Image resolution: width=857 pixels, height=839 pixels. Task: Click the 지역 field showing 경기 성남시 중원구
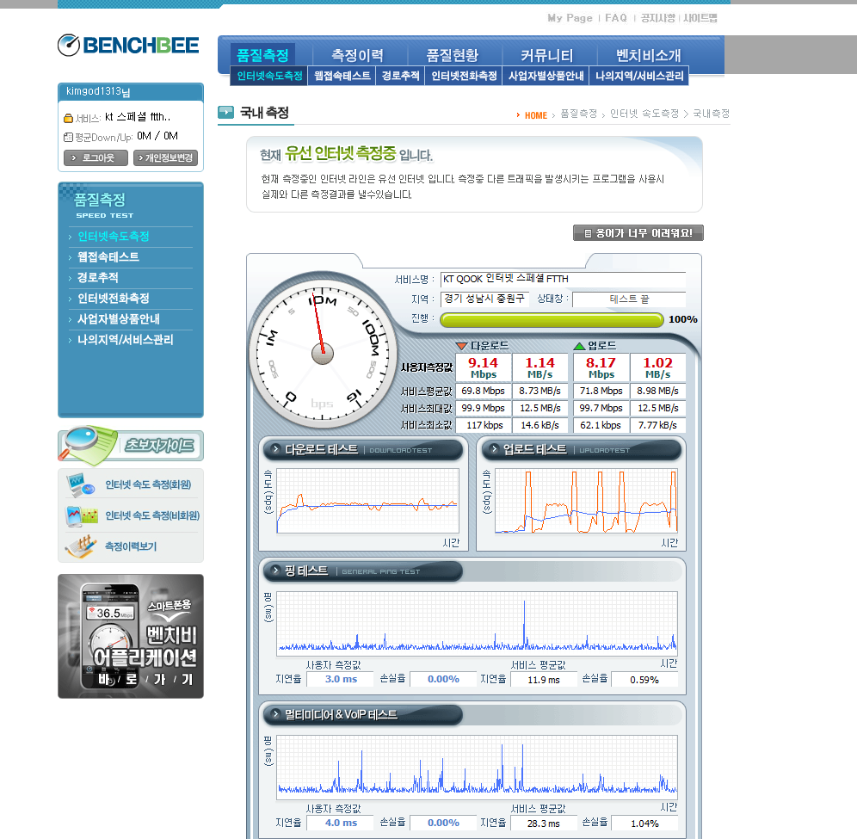(484, 299)
